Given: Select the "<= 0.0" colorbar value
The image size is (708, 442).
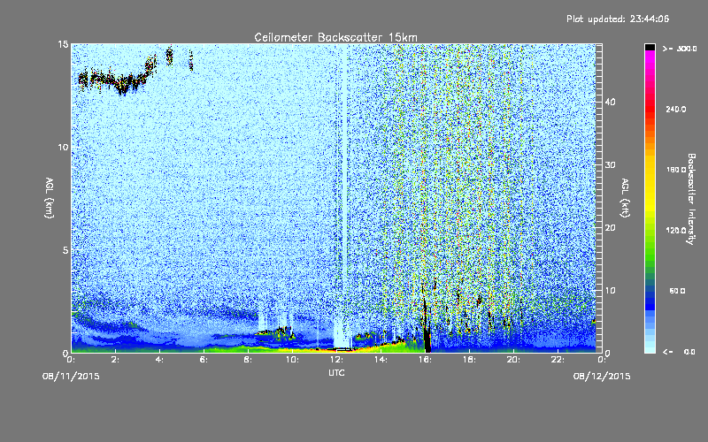Looking at the screenshot, I should [x=679, y=352].
